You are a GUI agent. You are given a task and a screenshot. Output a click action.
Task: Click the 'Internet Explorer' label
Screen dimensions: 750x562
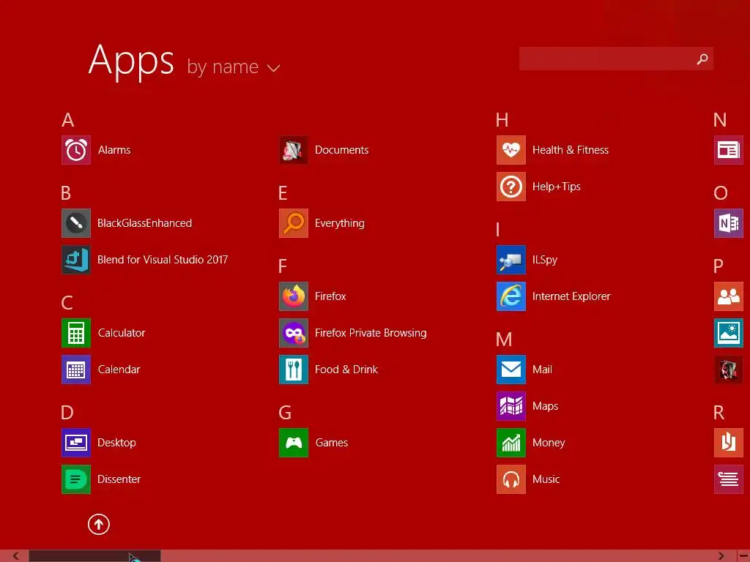pos(571,296)
